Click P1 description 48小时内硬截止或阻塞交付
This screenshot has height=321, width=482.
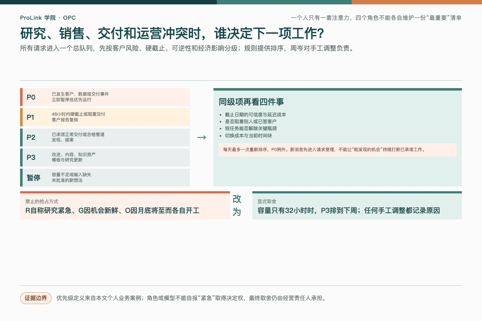coord(78,114)
